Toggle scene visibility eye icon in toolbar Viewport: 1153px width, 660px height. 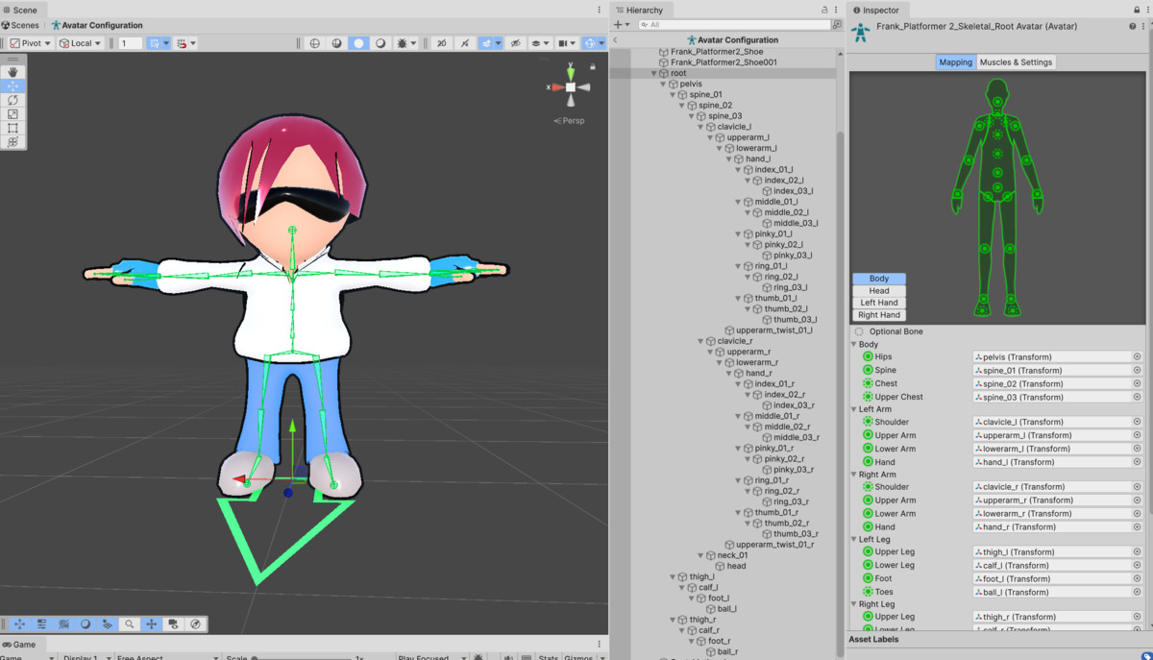[516, 43]
